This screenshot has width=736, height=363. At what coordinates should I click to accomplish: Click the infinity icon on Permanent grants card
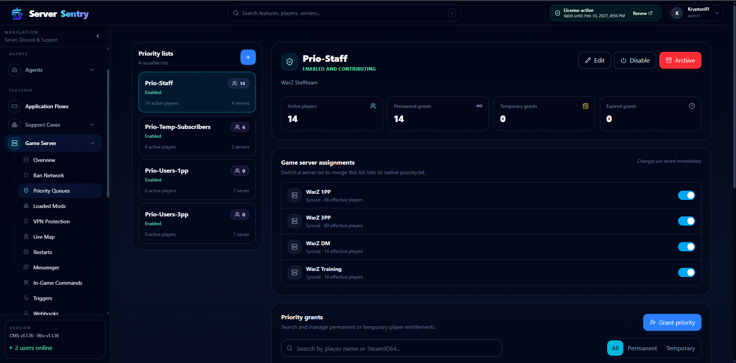coord(479,106)
